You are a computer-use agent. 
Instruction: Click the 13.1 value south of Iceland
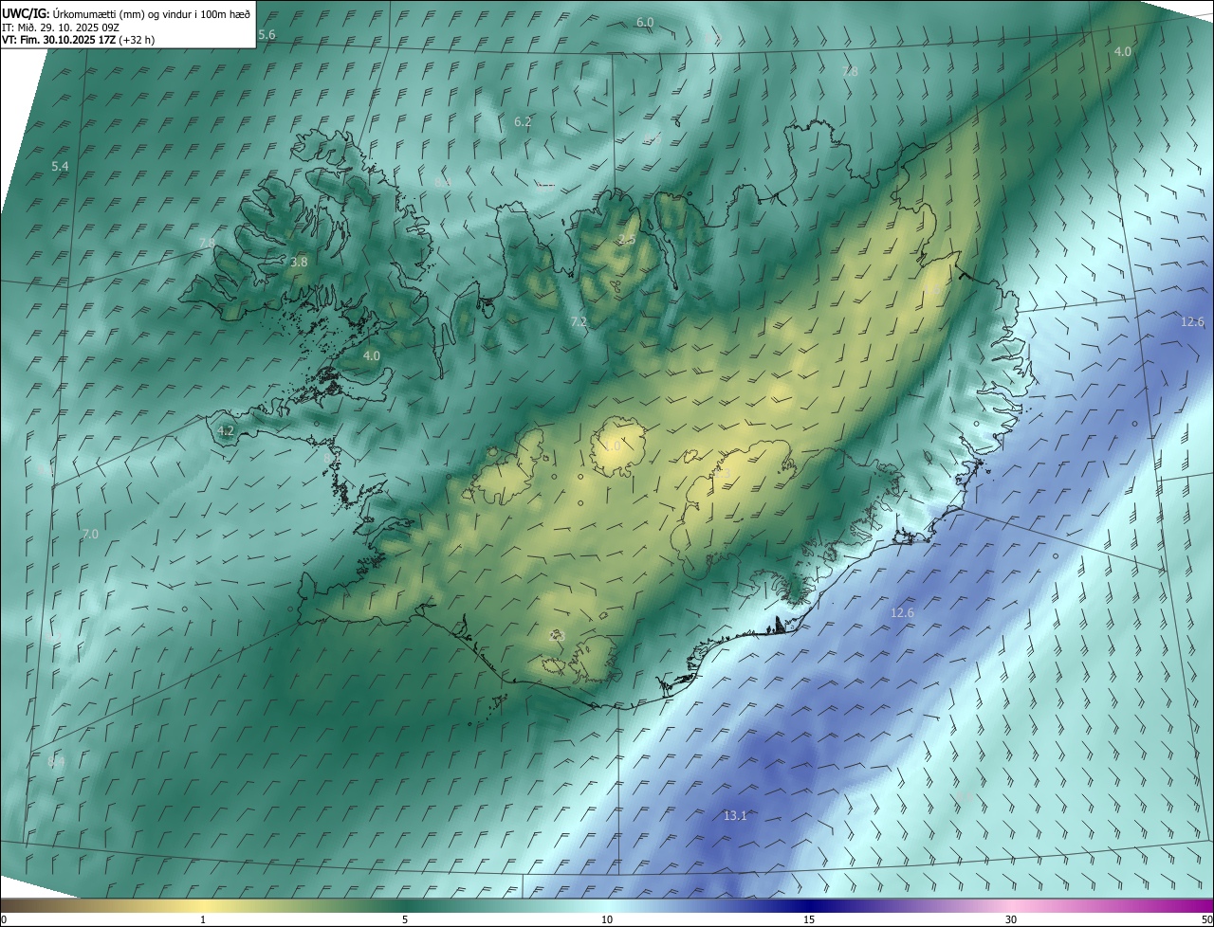point(735,816)
